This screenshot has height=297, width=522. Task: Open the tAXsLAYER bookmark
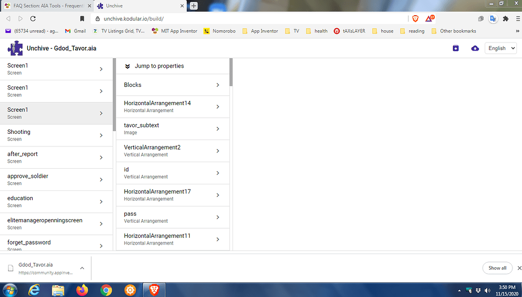coord(350,31)
